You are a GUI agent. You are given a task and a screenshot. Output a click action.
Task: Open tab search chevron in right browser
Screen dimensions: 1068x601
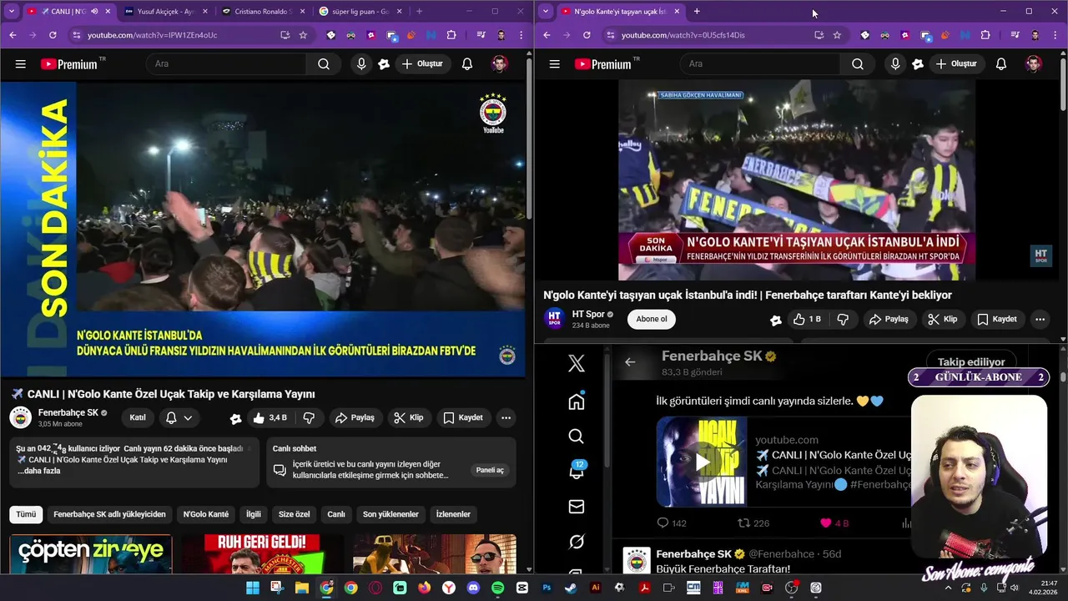pos(546,12)
